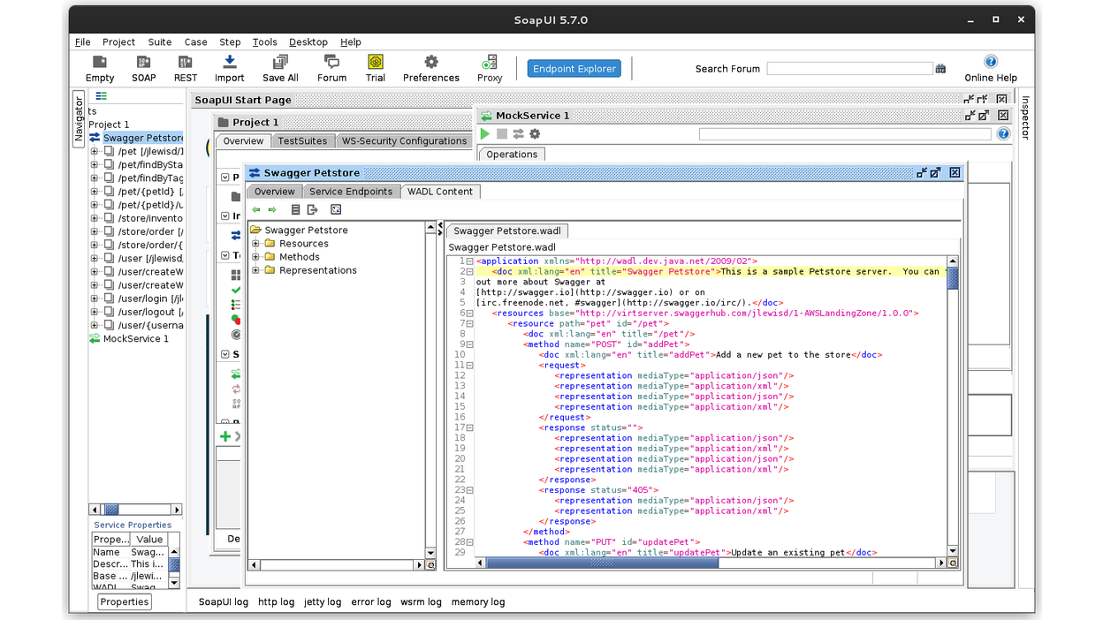The height and width of the screenshot is (620, 1103).
Task: Click the WADL editor vertical scrollbar thumb
Action: (953, 279)
